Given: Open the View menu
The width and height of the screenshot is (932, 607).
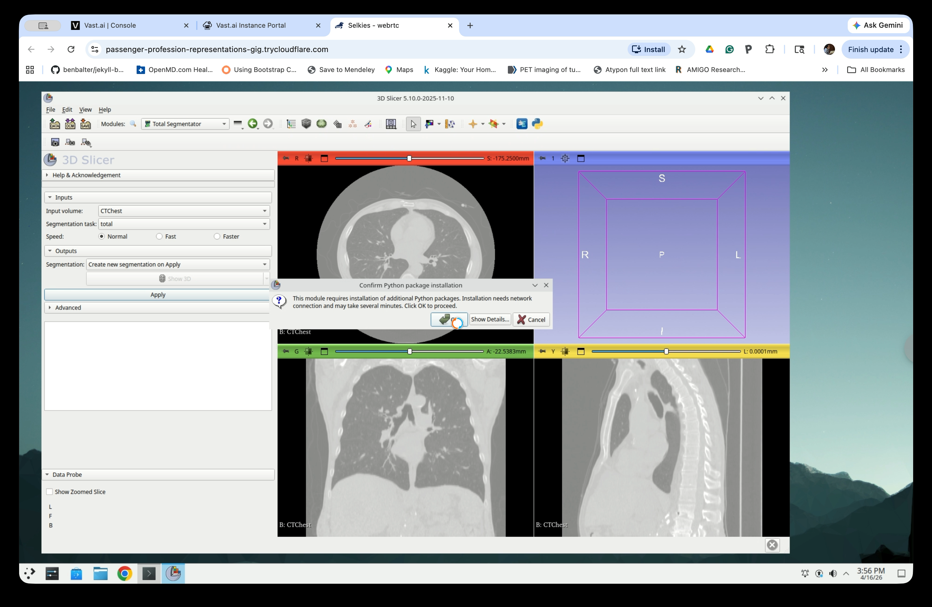Looking at the screenshot, I should coord(85,109).
